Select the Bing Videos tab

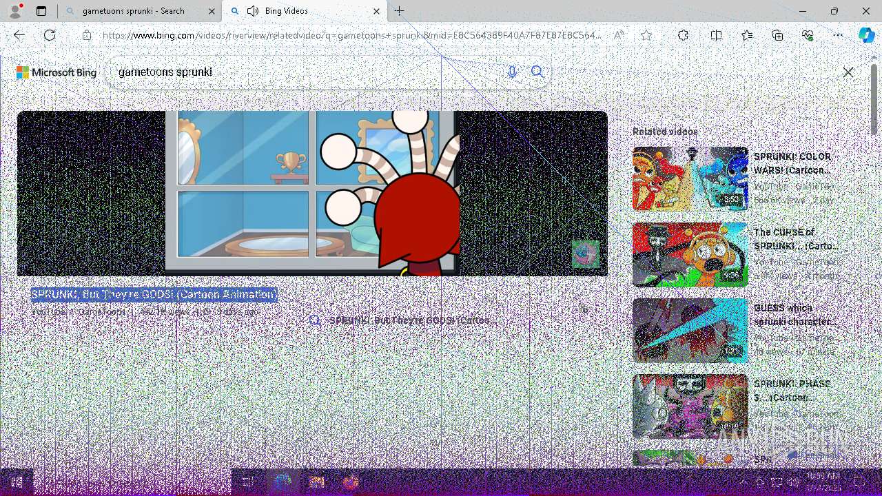305,11
